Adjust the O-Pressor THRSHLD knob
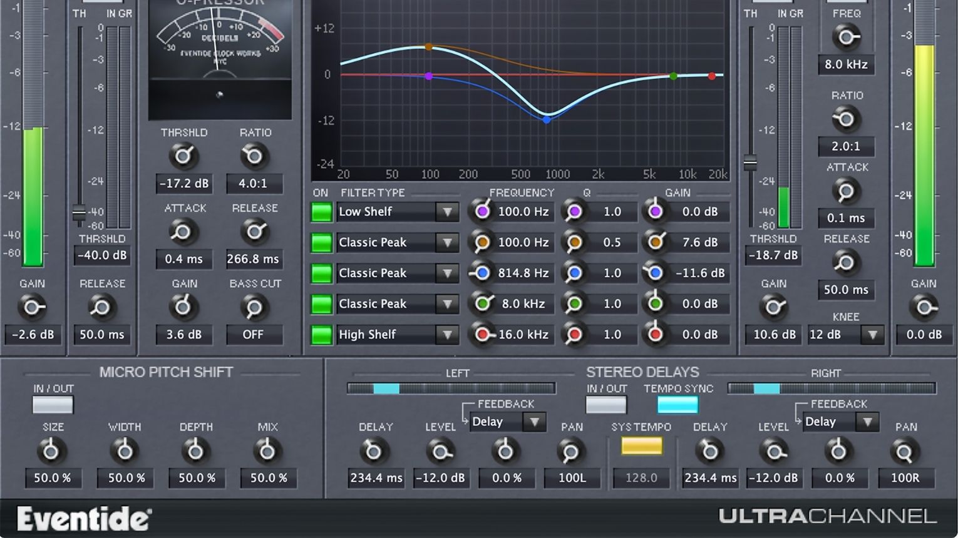 coord(183,156)
